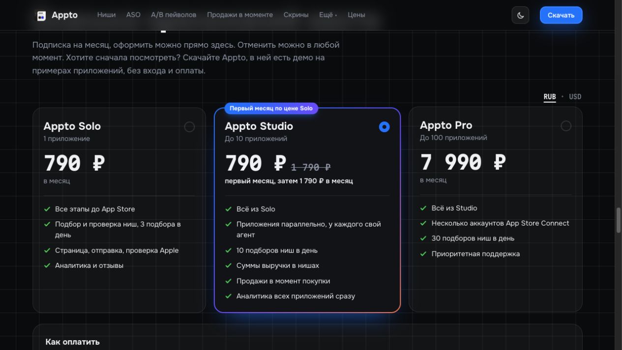
Task: Click checkmark icon beside 'Аналитика и отзывы'
Action: [47, 265]
